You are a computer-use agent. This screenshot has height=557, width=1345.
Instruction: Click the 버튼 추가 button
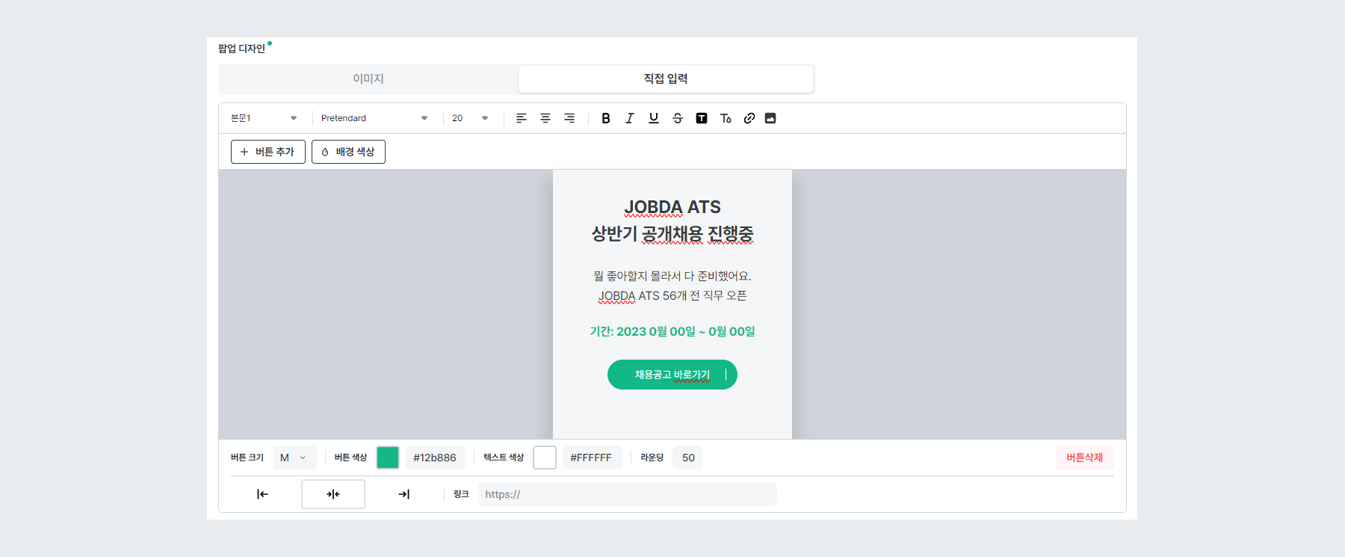pos(268,152)
